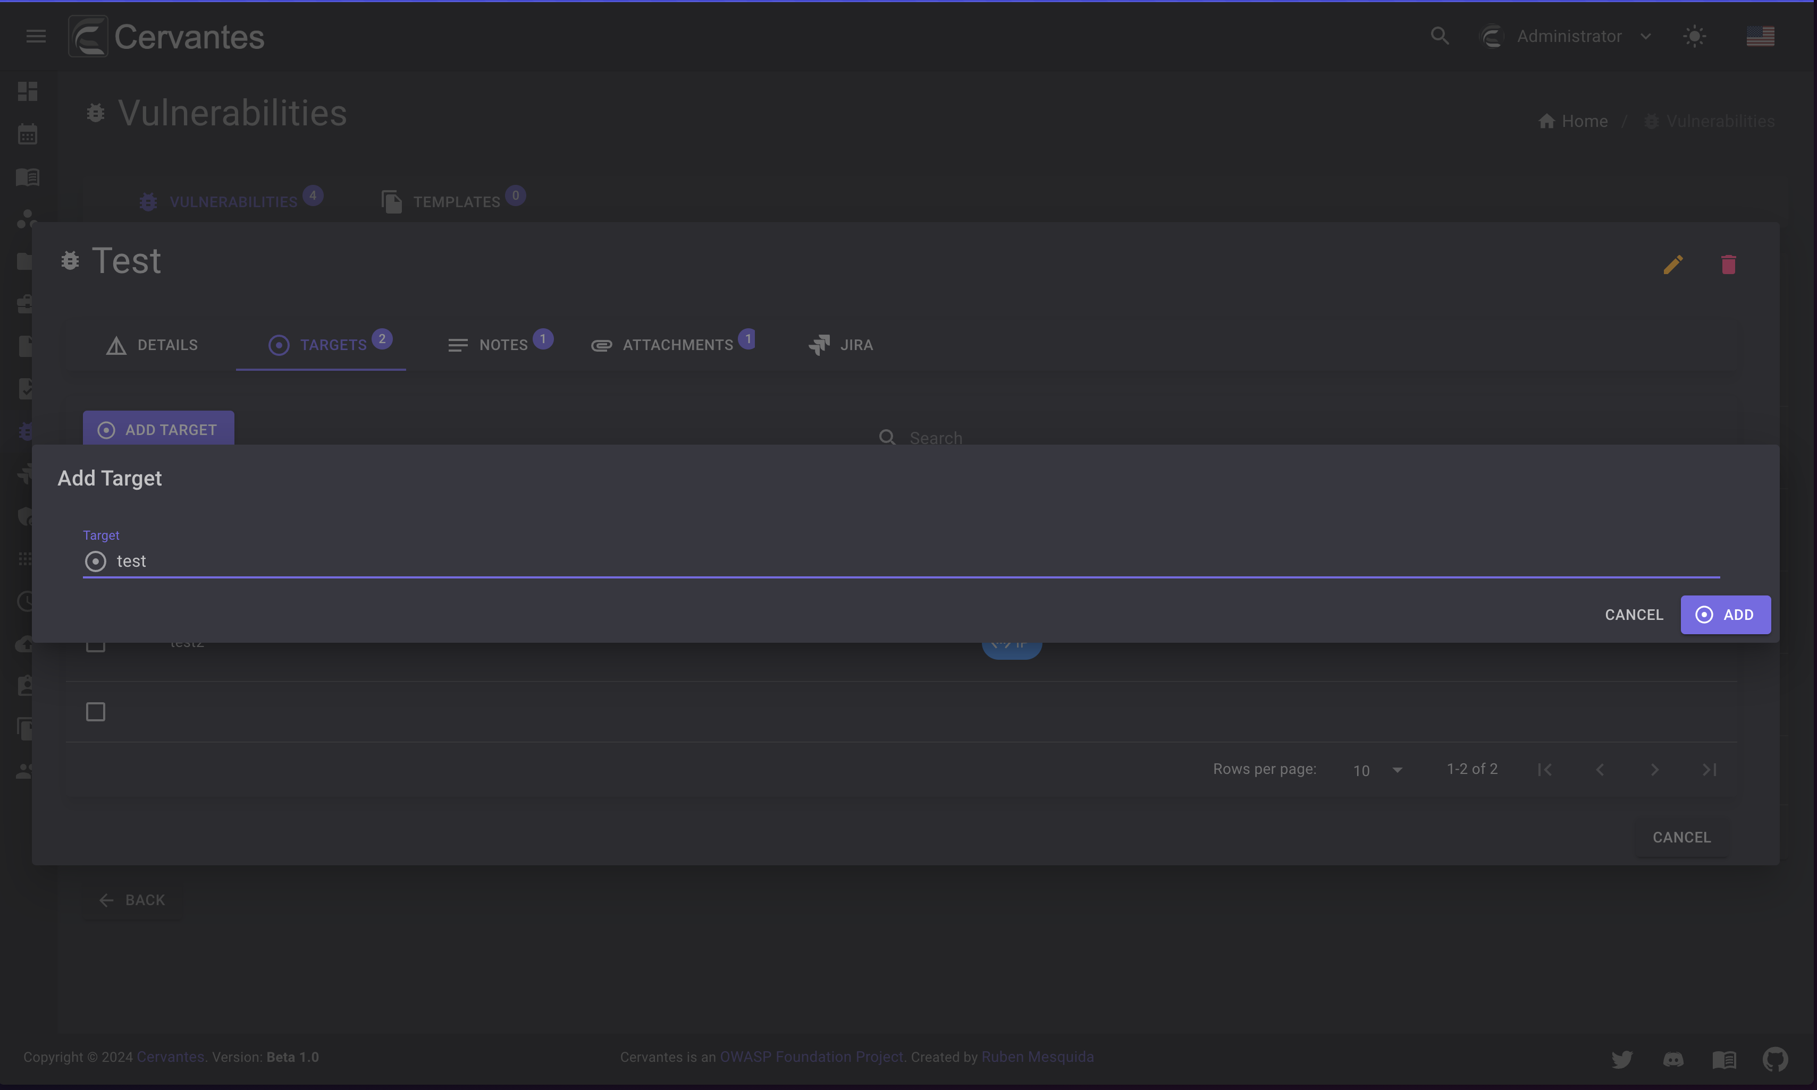Open the Home breadcrumb link
Viewport: 1817px width, 1090px height.
coord(1573,121)
